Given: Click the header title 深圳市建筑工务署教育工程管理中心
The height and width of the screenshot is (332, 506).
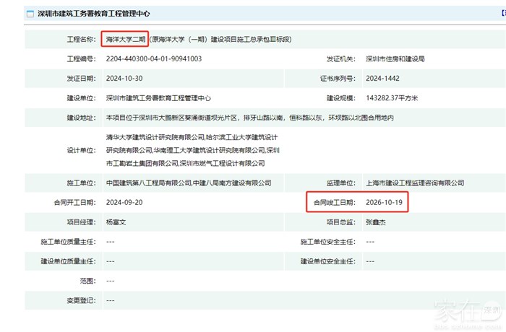Looking at the screenshot, I should point(94,14).
